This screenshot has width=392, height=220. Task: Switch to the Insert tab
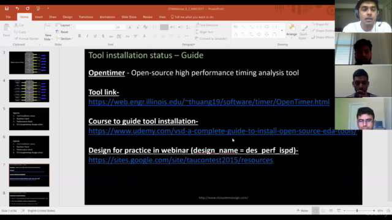pos(39,17)
